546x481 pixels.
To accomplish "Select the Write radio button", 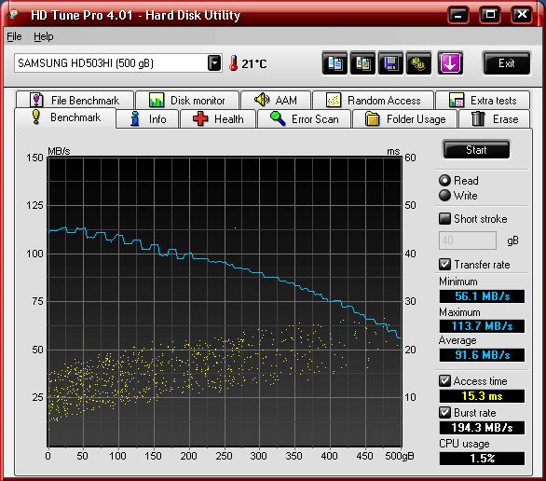I will pos(444,196).
